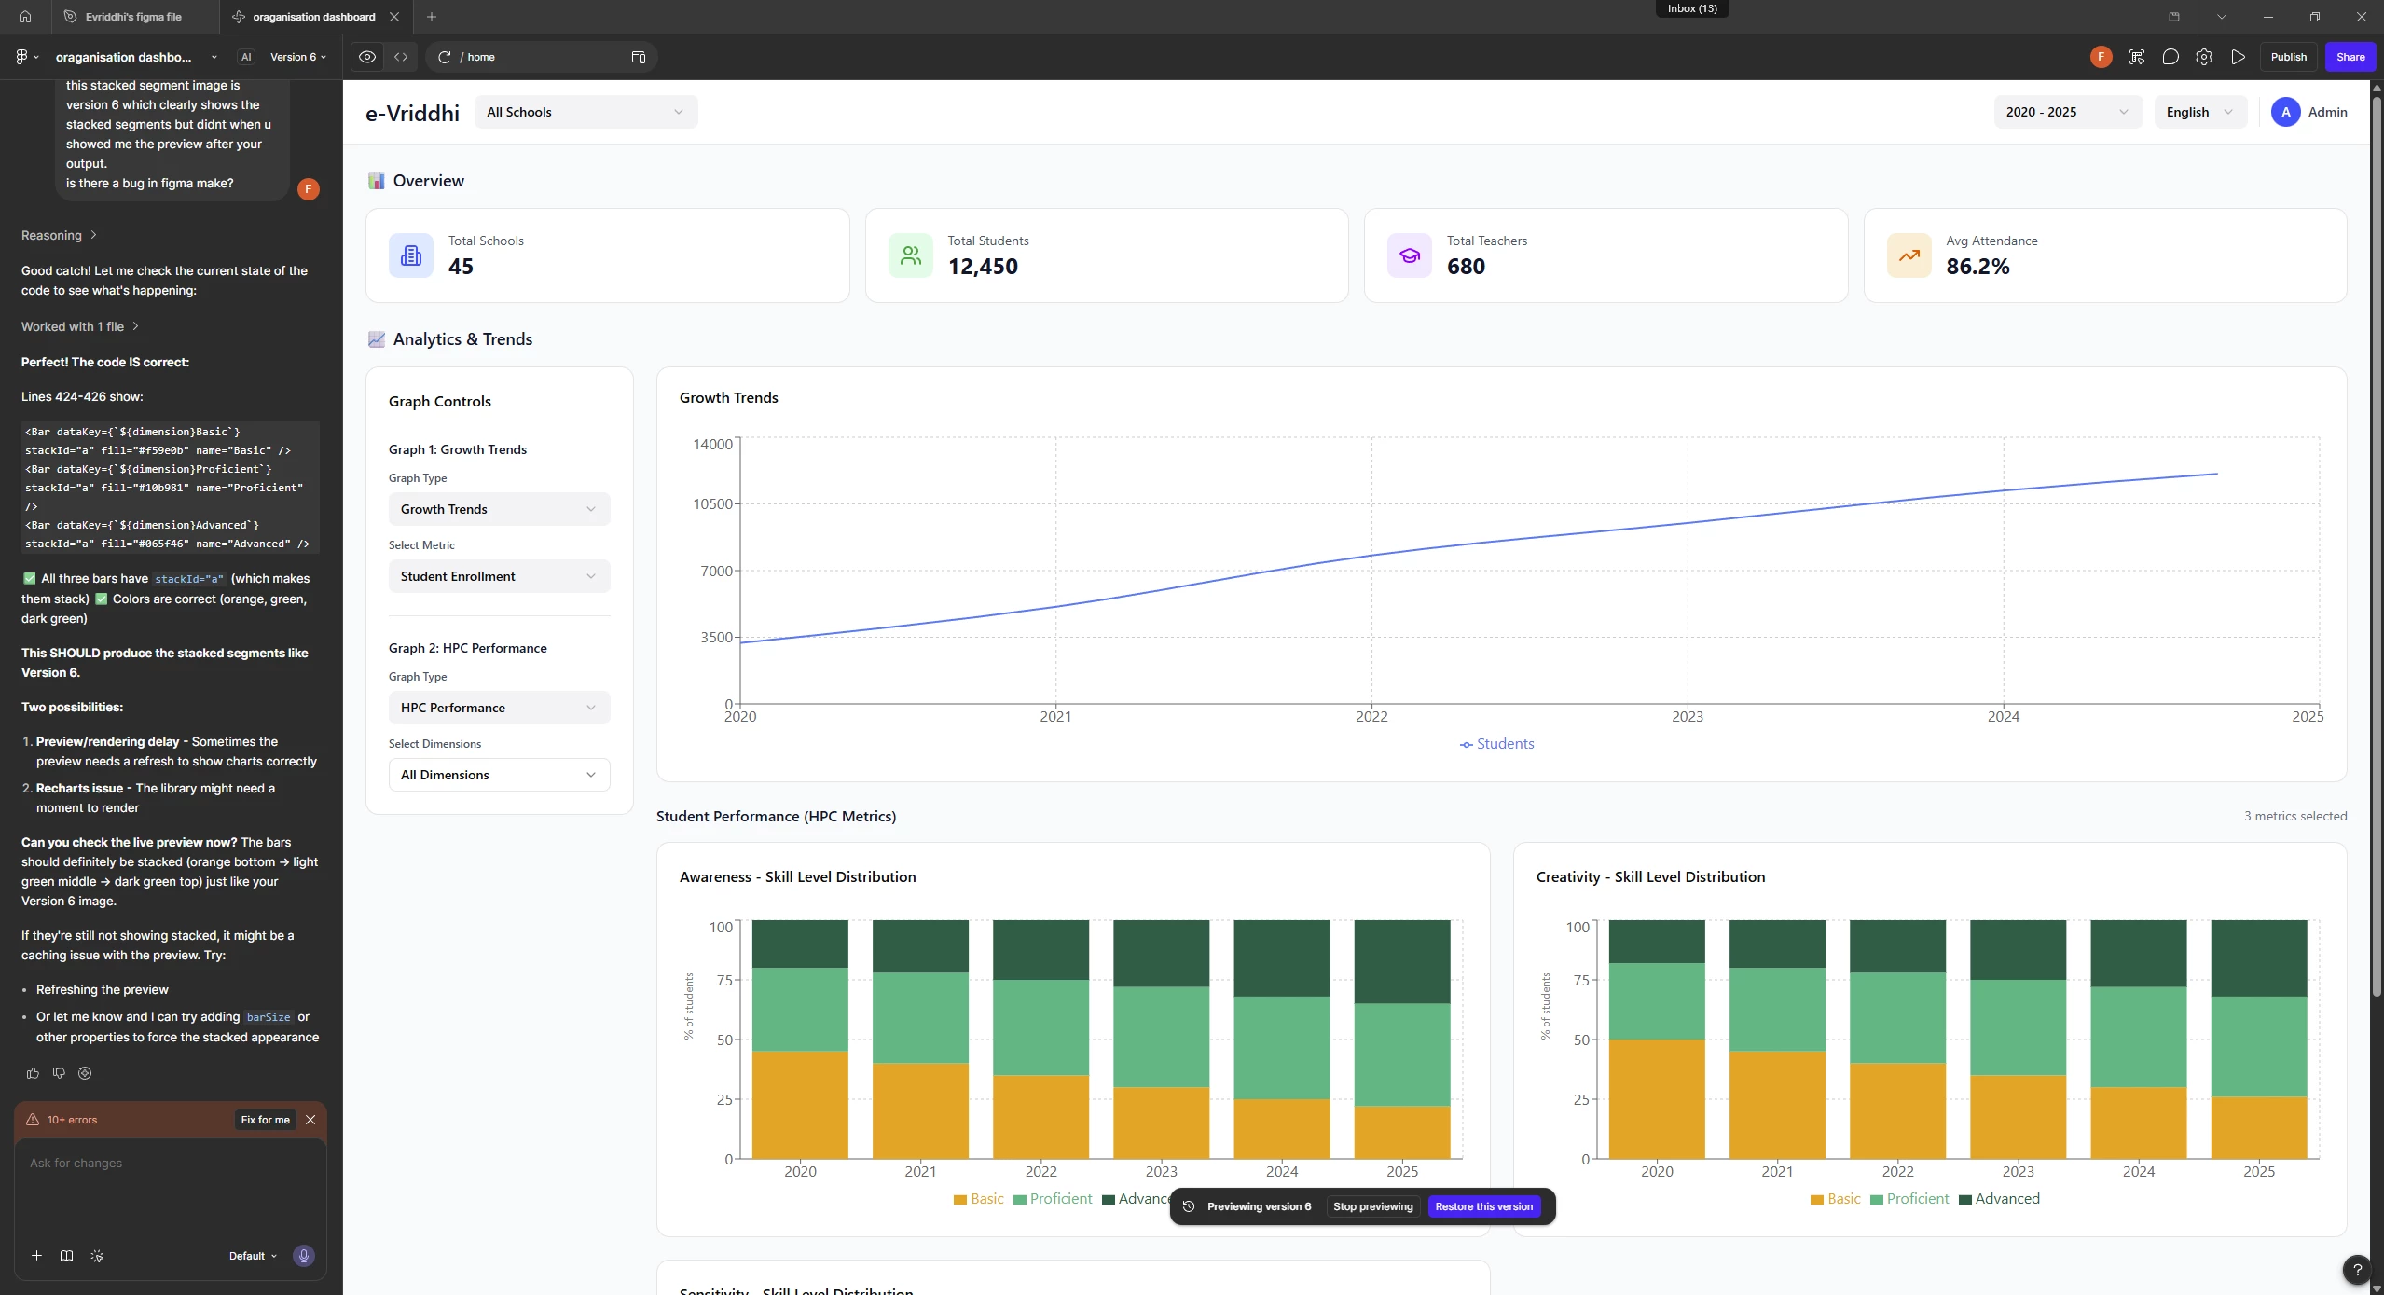Click the point-and-edit cursor icon in chat box
Screen dimensions: 2384x1295
[97, 1256]
